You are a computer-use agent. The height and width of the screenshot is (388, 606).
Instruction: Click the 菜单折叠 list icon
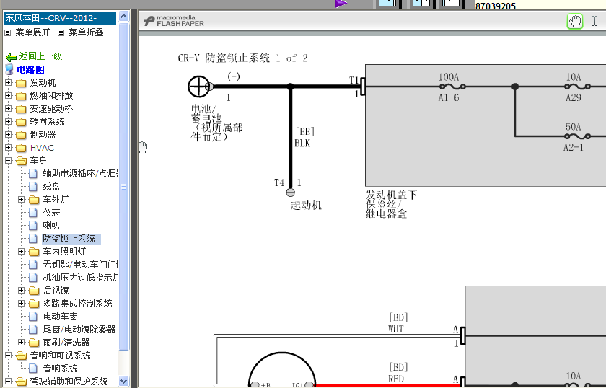point(61,33)
